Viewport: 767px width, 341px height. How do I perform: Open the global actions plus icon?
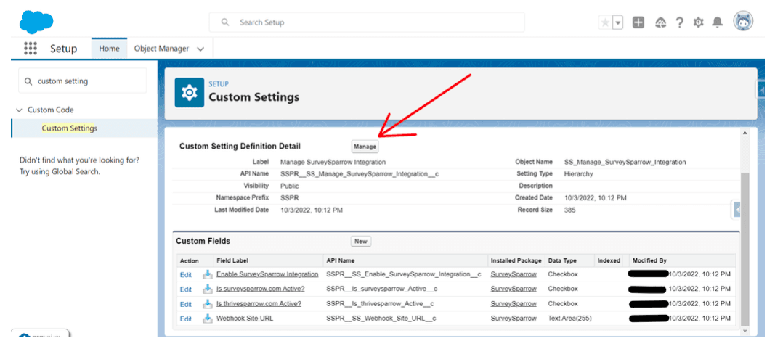point(638,22)
